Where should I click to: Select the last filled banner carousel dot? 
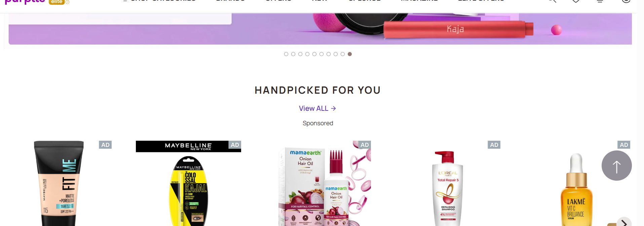pyautogui.click(x=350, y=54)
